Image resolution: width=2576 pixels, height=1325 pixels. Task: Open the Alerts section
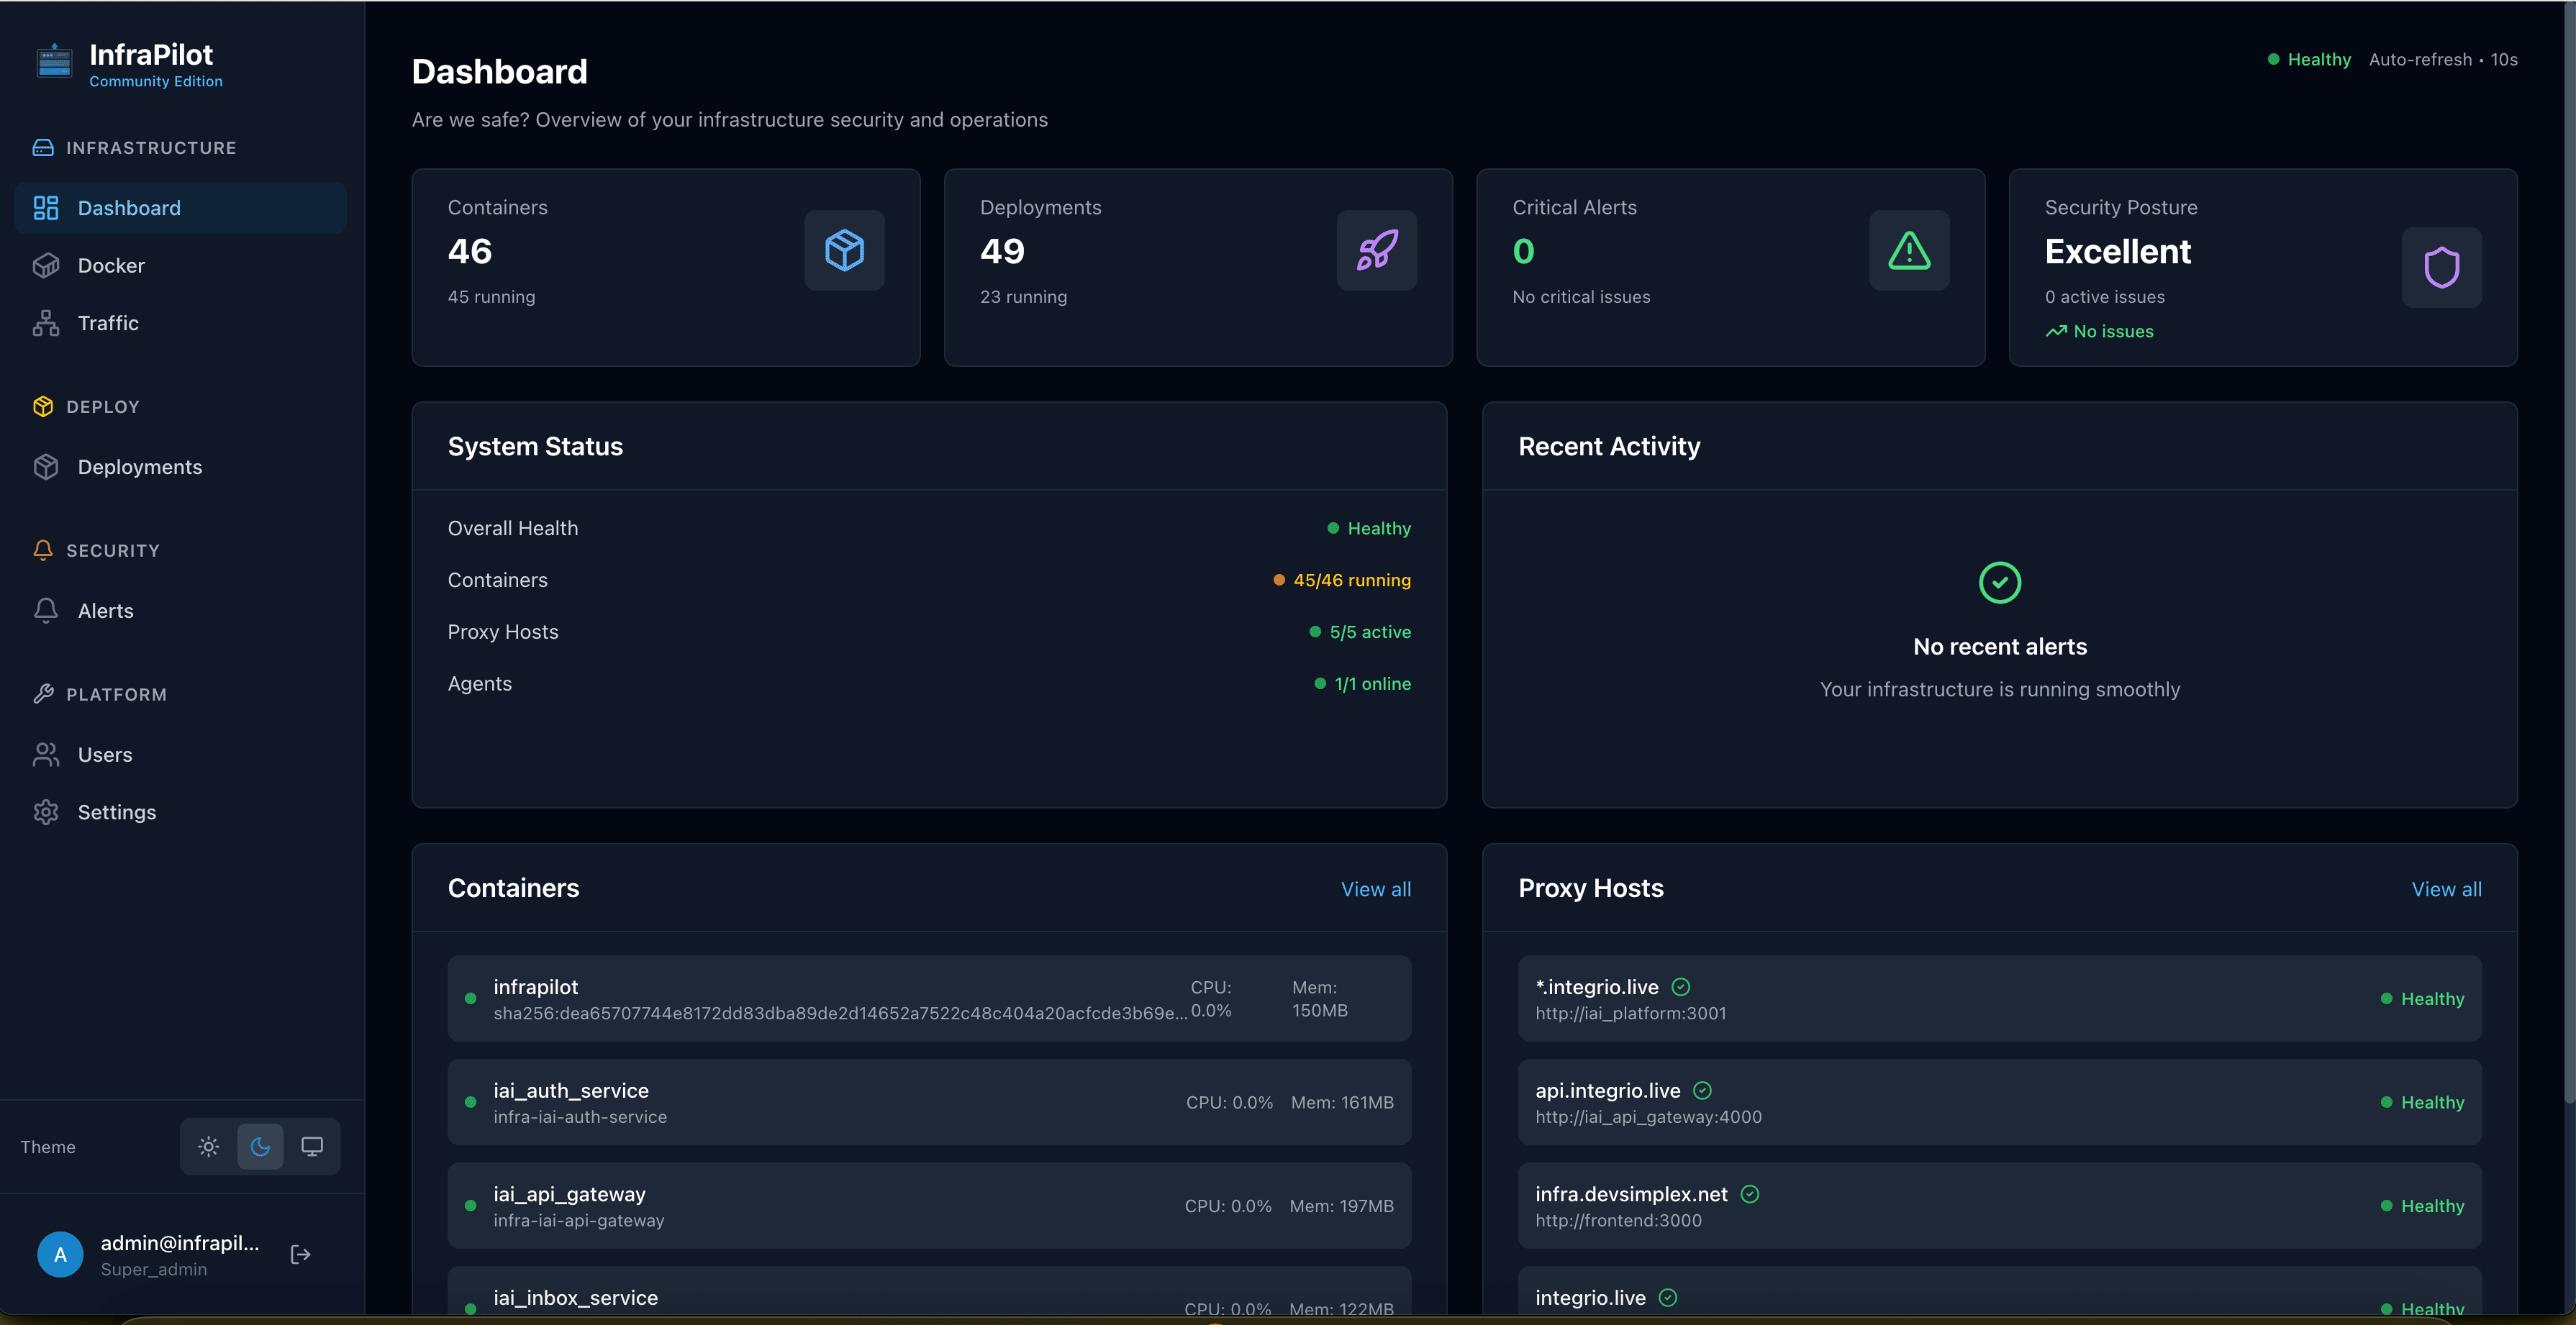click(x=105, y=611)
